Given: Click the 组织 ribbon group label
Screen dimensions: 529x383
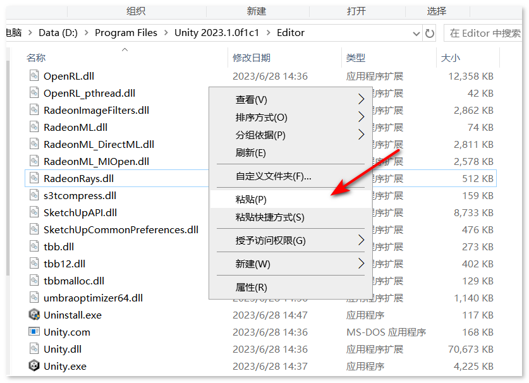Looking at the screenshot, I should [136, 11].
